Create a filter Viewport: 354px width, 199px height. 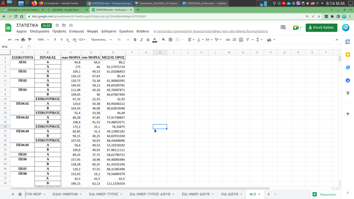248,40
